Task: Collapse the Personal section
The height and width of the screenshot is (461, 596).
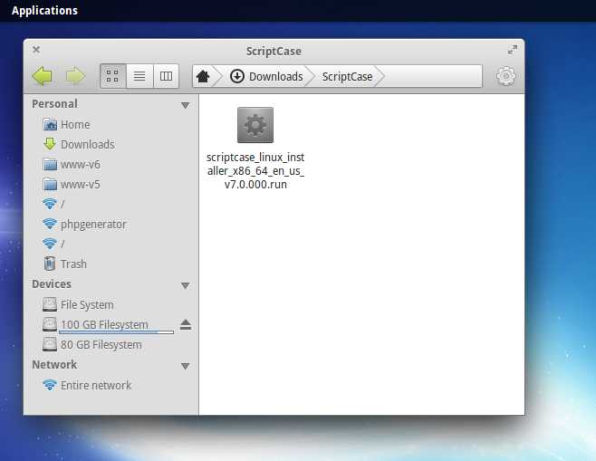Action: click(x=185, y=105)
